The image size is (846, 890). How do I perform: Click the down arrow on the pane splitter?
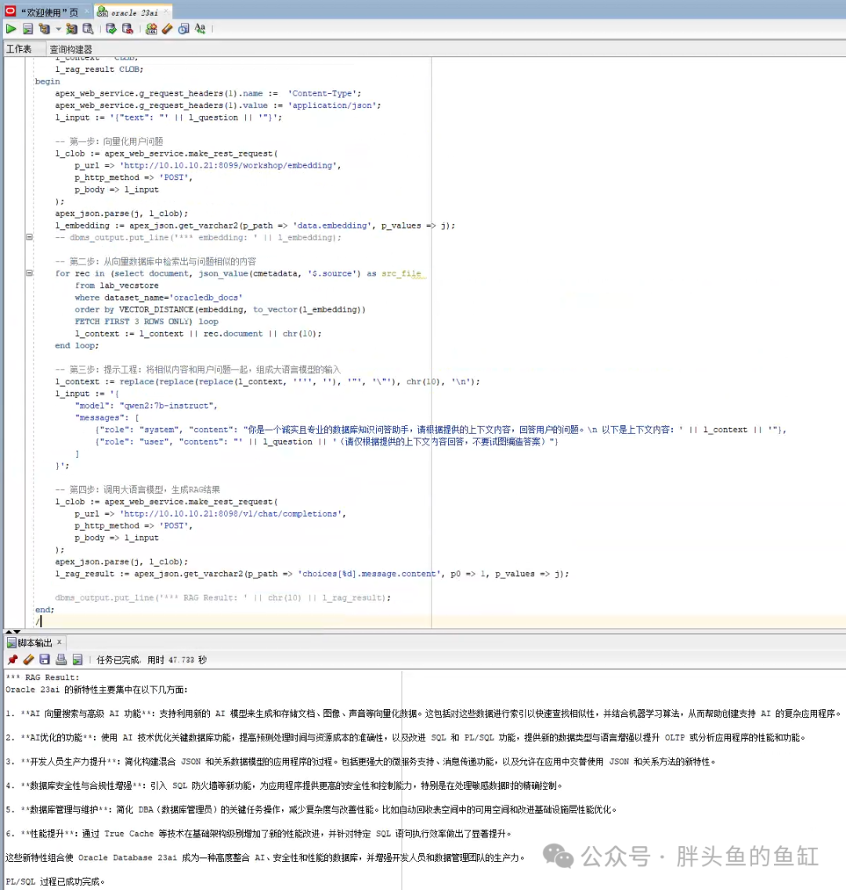pos(17,632)
